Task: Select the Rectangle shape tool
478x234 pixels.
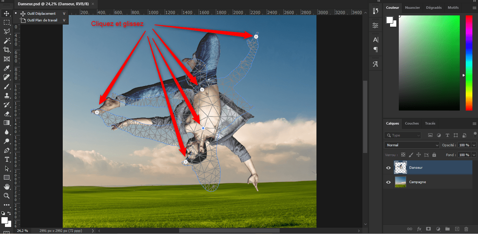Action: [6, 178]
